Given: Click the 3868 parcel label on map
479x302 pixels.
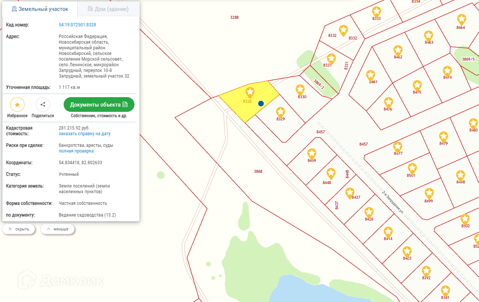Looking at the screenshot, I should 258,171.
